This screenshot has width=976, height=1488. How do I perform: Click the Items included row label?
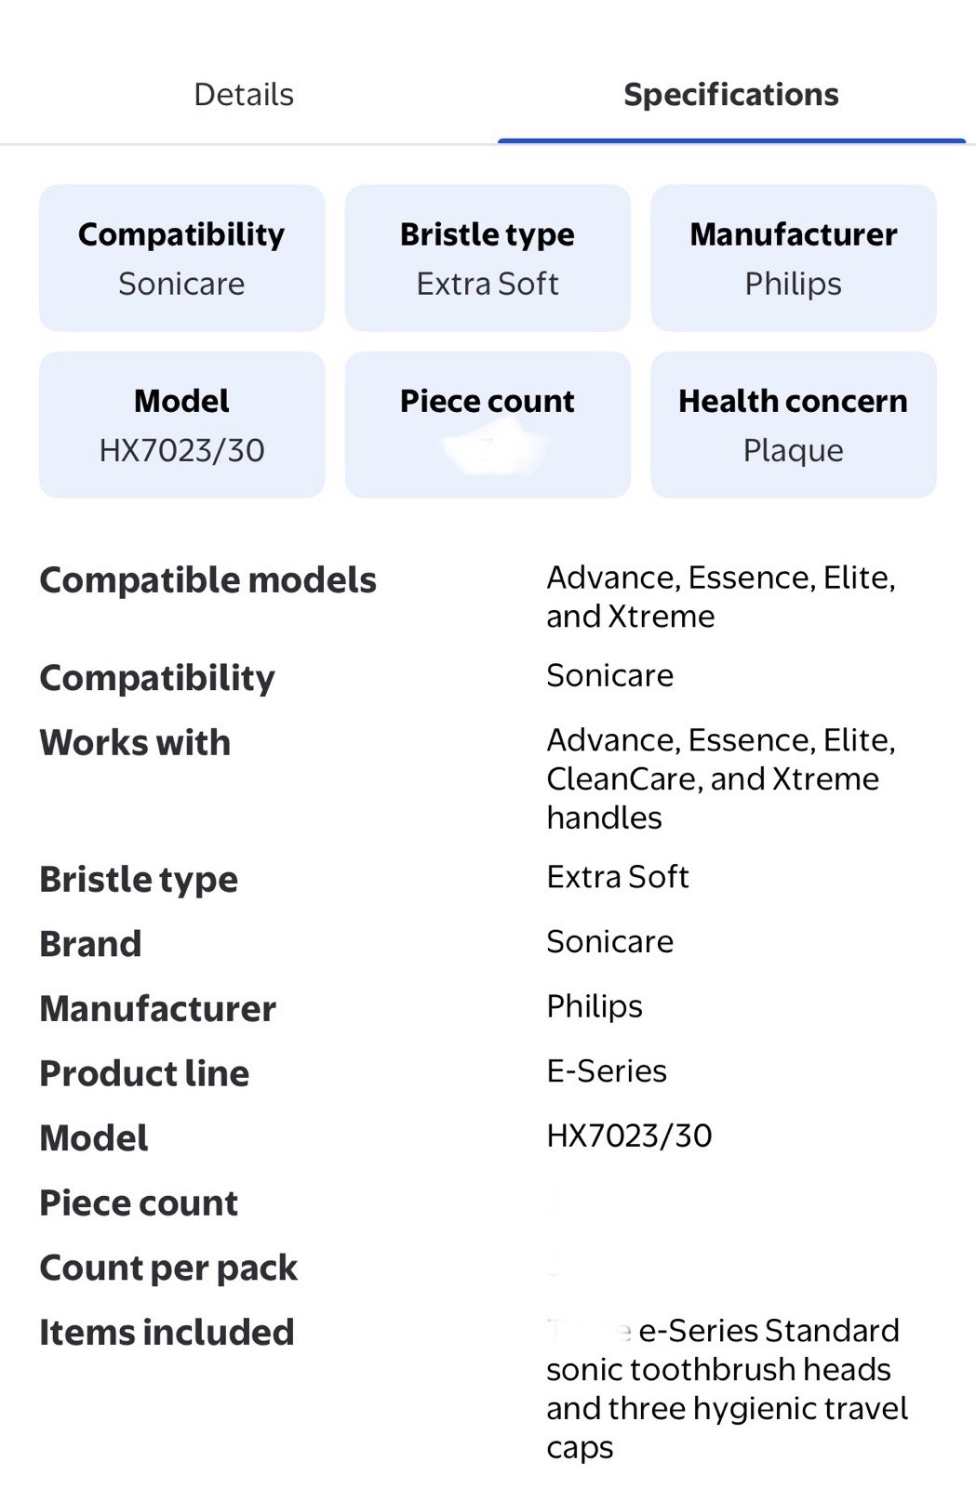pyautogui.click(x=167, y=1332)
